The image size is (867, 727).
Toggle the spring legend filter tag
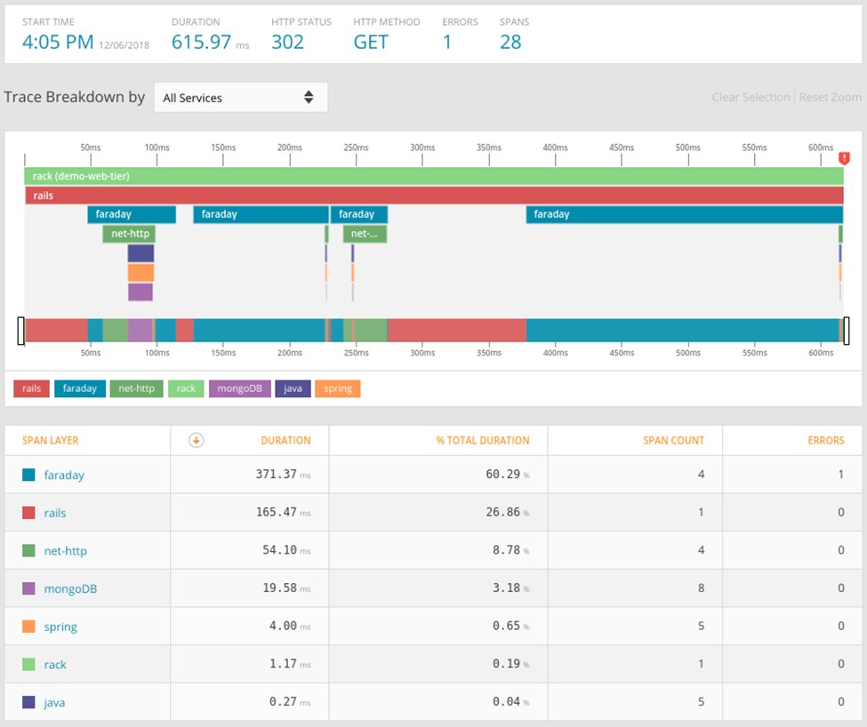coord(337,388)
